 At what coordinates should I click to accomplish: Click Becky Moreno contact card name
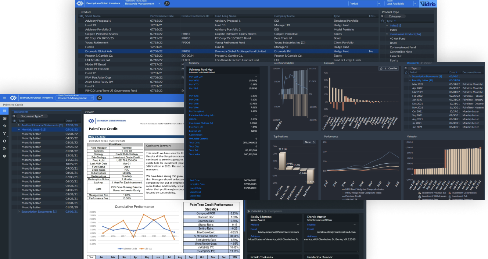pos(261,217)
